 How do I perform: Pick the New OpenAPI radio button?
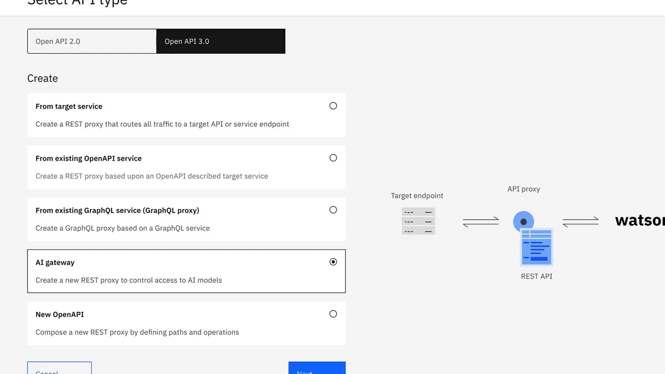333,314
